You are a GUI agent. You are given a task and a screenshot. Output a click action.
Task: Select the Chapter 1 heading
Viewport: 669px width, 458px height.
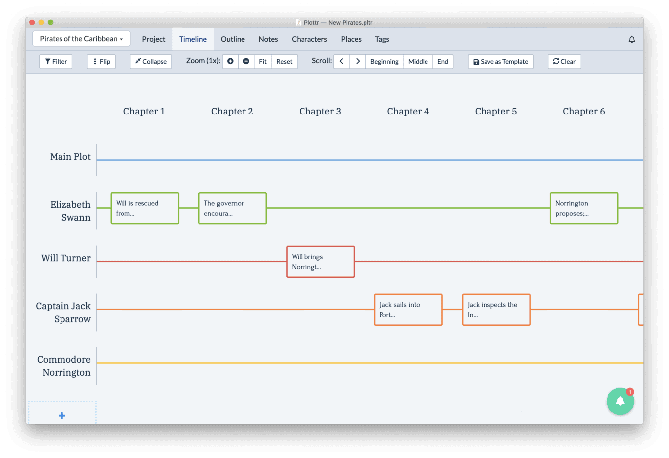144,112
